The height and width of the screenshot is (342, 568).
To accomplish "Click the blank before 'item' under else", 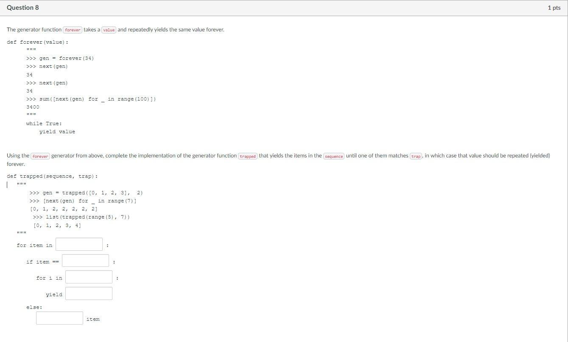I will coord(59,317).
